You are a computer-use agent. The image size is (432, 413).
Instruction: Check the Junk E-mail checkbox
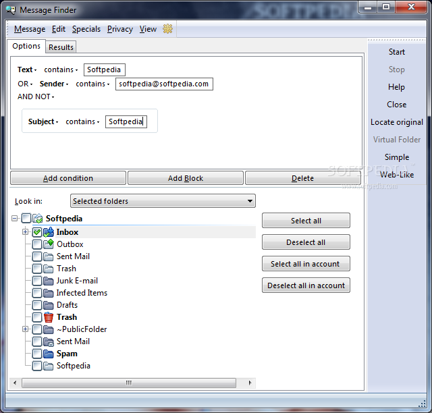(x=37, y=281)
